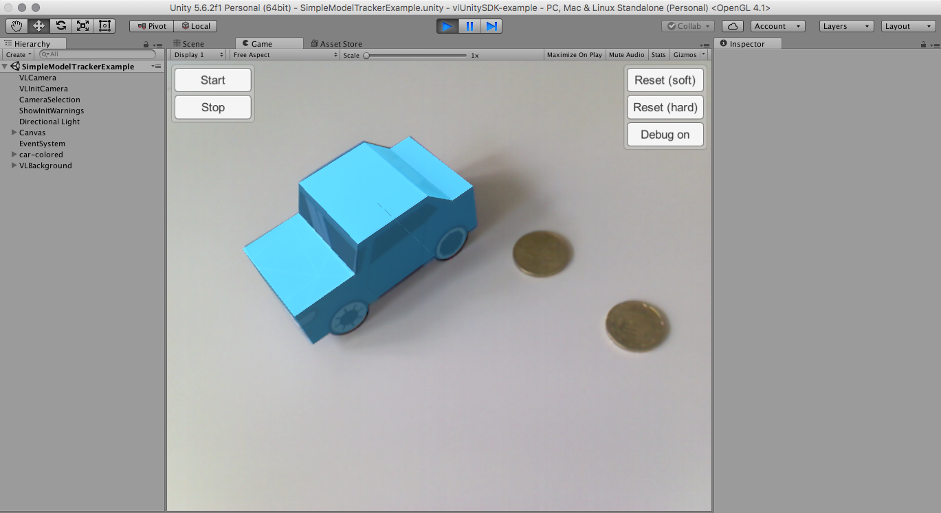Select the Inspector tab

pyautogui.click(x=748, y=43)
